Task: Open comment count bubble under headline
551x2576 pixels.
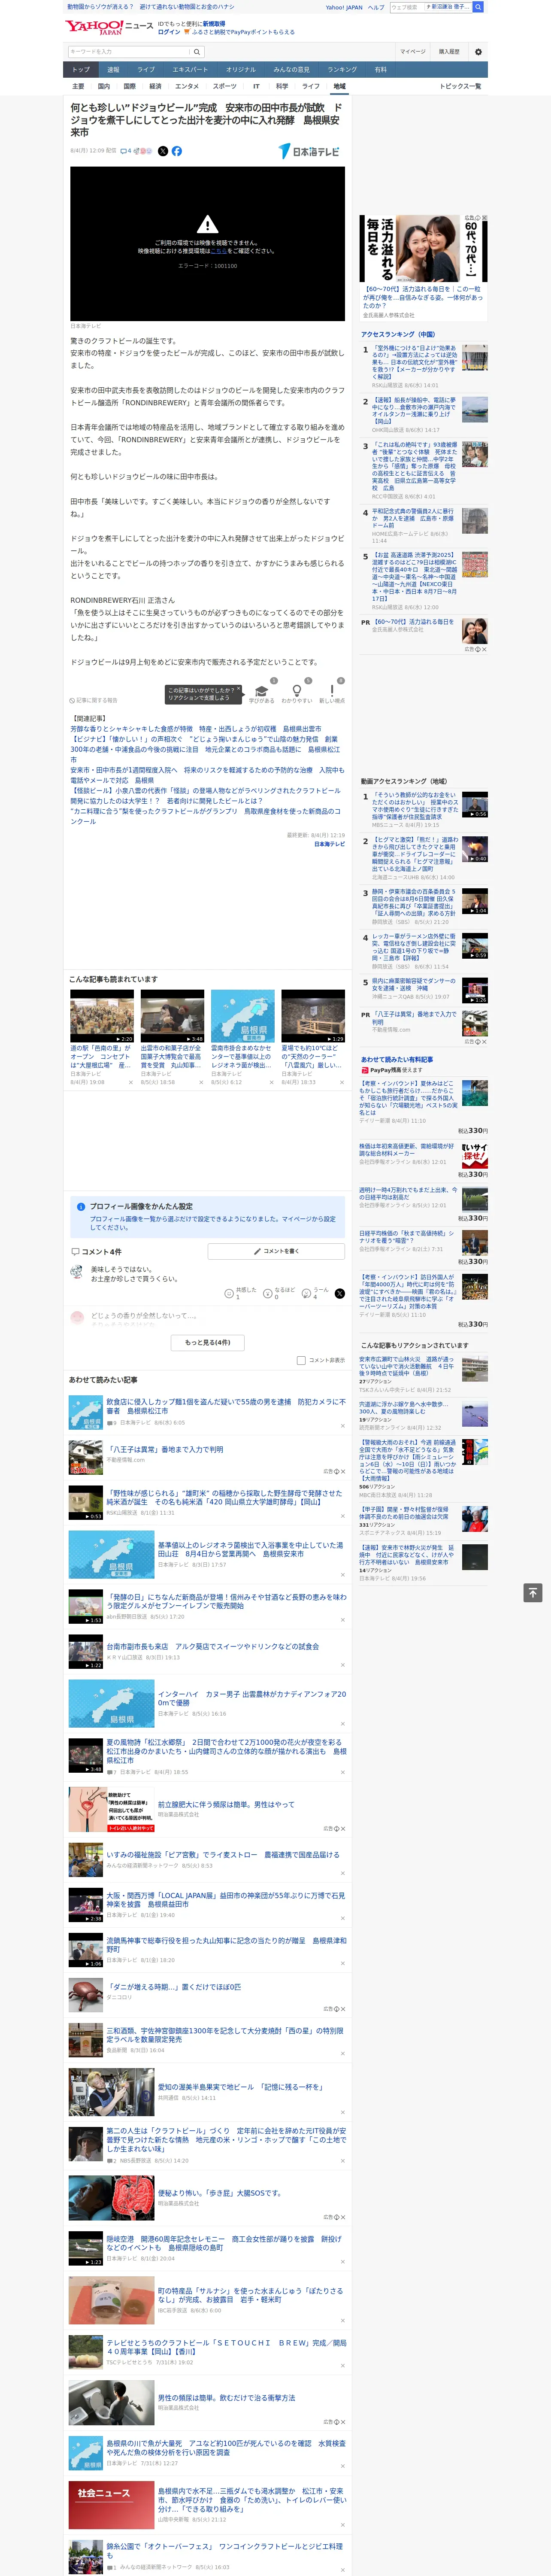Action: (127, 151)
